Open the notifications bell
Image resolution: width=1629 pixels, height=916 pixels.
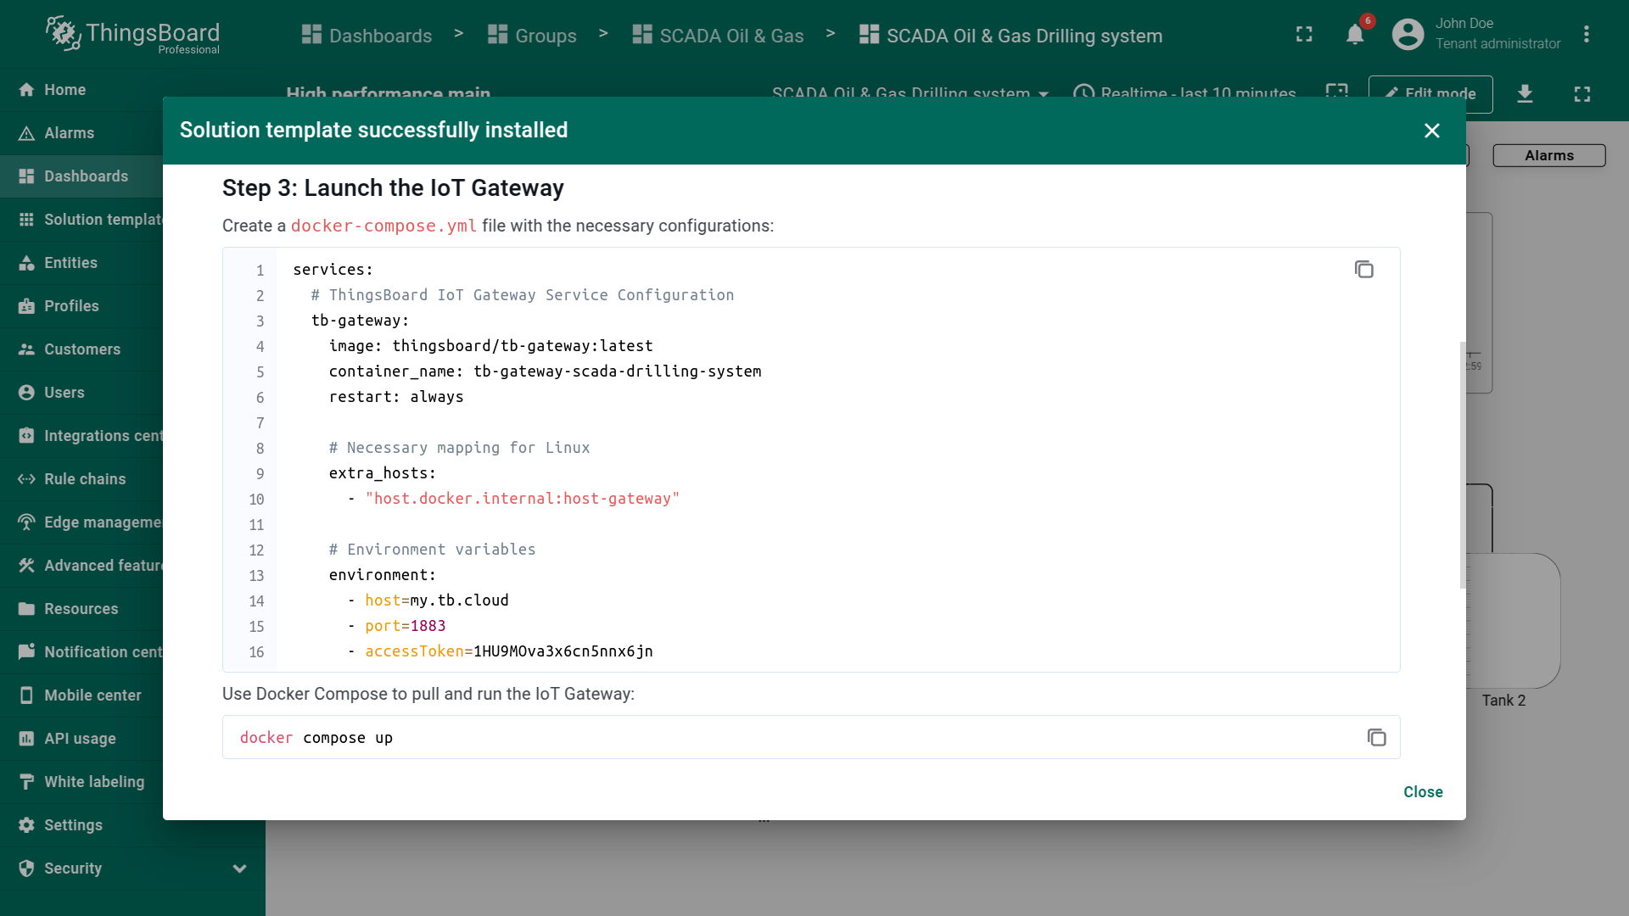pos(1355,35)
